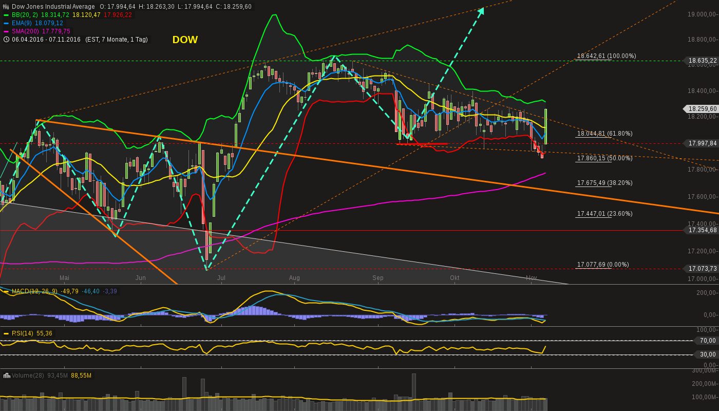Open the MACD(12, 26, 9) indicator label
The height and width of the screenshot is (411, 719).
pos(35,291)
